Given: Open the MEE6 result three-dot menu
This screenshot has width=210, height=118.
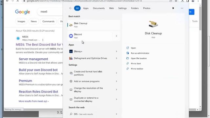Looking at the screenshot, I should 43,40.
